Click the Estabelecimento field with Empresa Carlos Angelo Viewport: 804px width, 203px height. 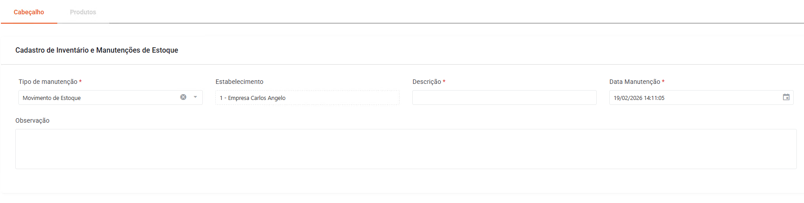[x=307, y=98]
